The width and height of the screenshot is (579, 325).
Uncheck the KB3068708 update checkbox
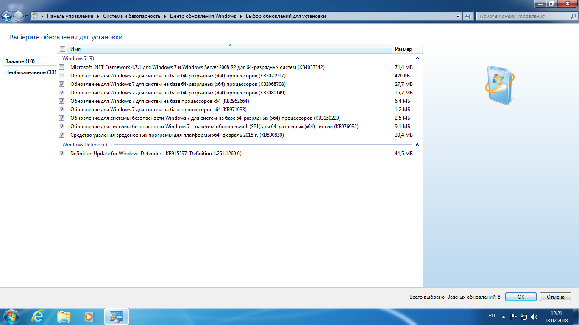(x=62, y=84)
